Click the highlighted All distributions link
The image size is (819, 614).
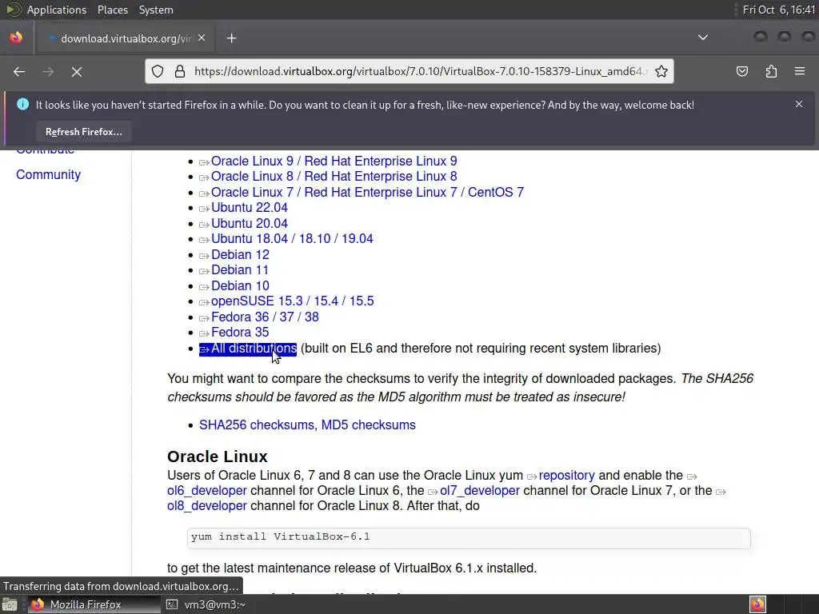click(x=248, y=349)
